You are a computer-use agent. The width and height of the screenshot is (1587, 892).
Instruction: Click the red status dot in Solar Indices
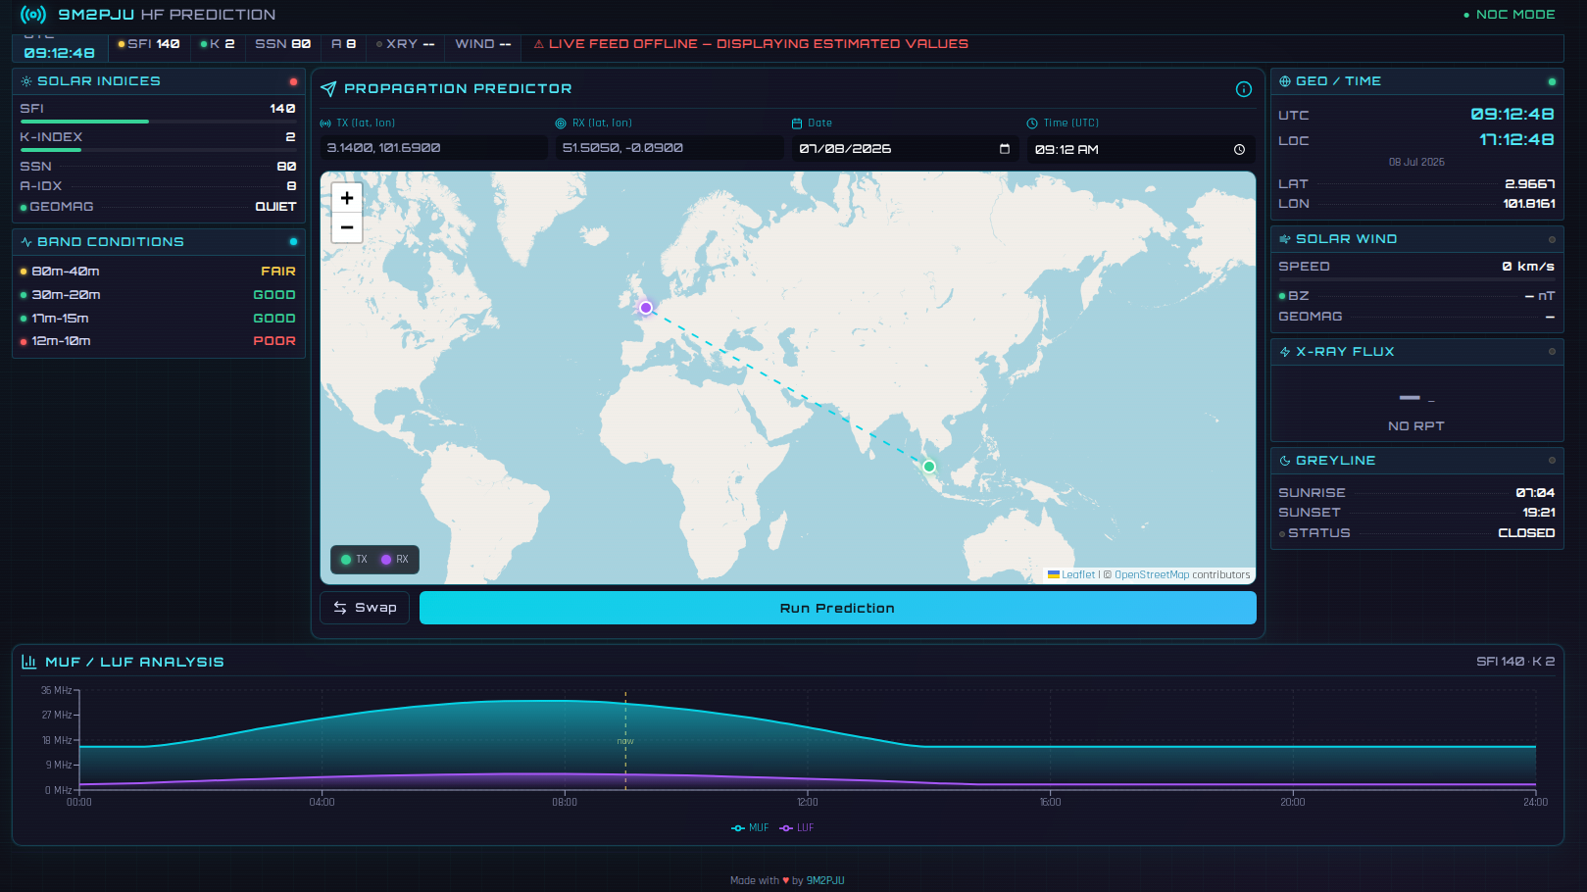(293, 81)
